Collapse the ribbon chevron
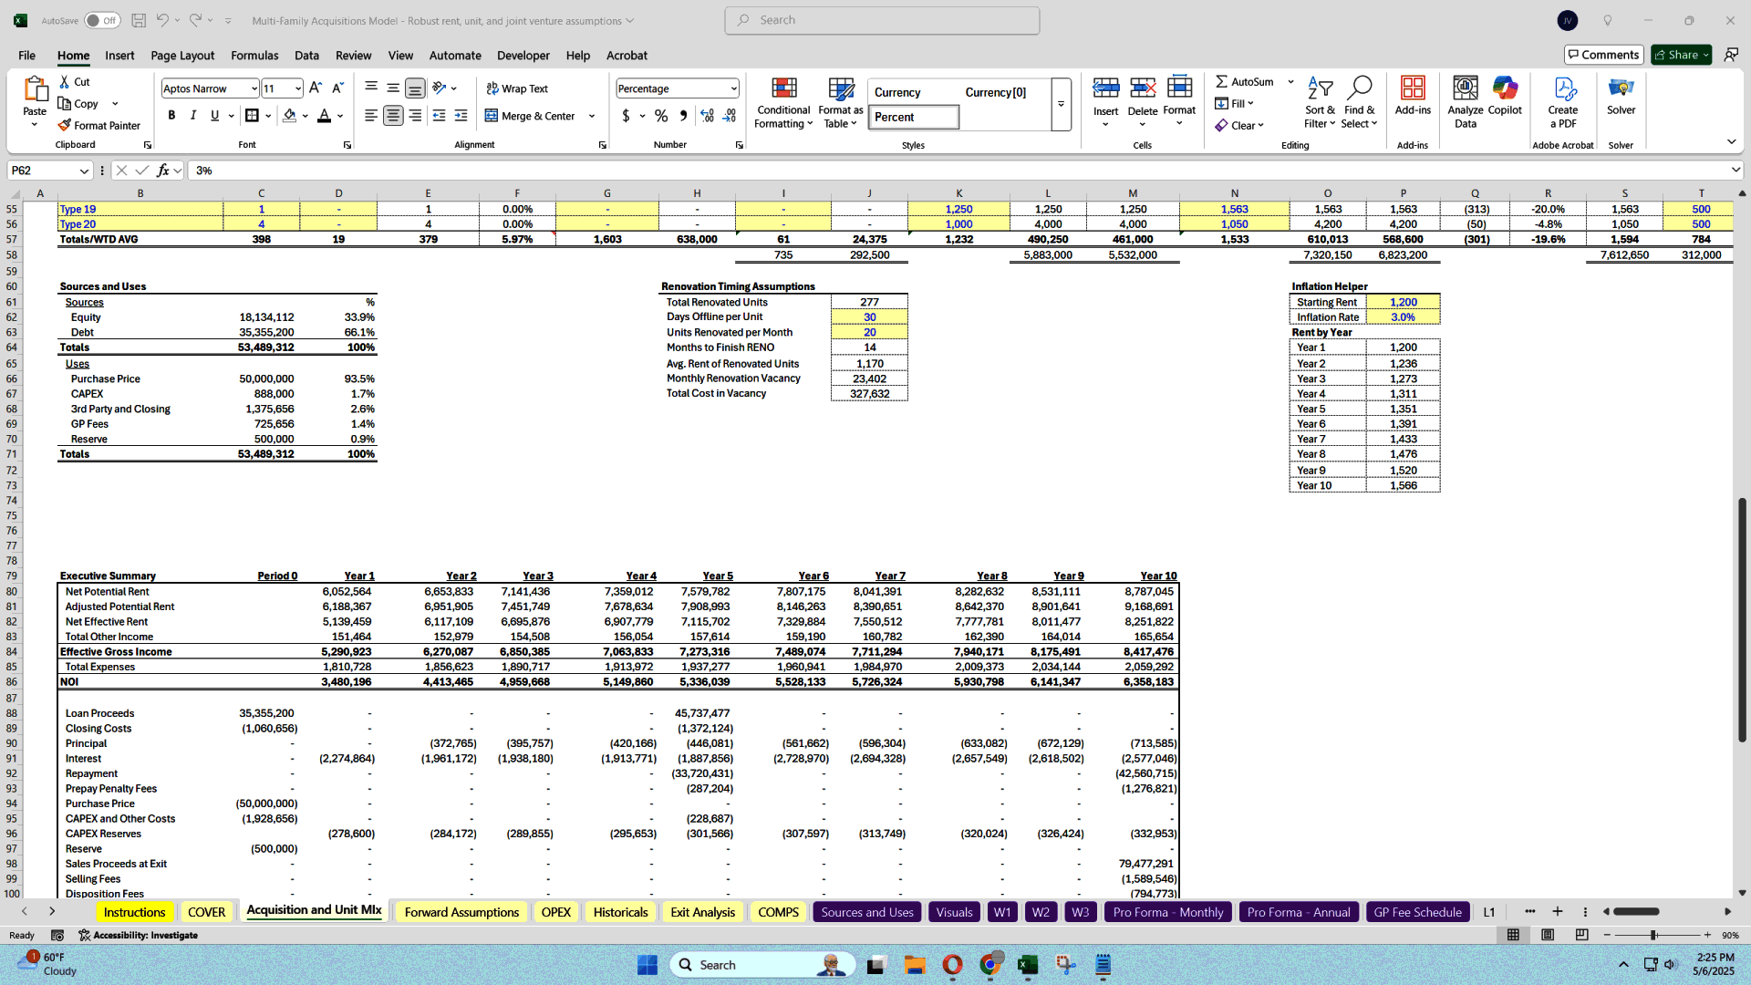Image resolution: width=1751 pixels, height=985 pixels. tap(1731, 142)
